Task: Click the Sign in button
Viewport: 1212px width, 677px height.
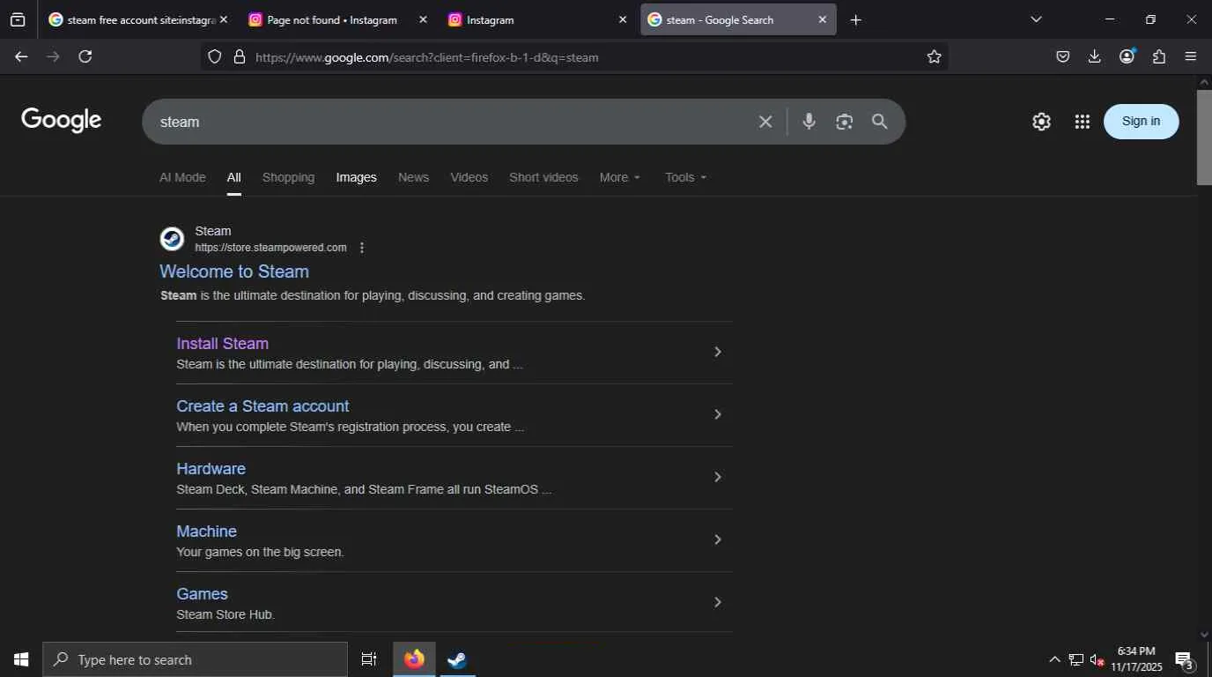Action: [1141, 122]
